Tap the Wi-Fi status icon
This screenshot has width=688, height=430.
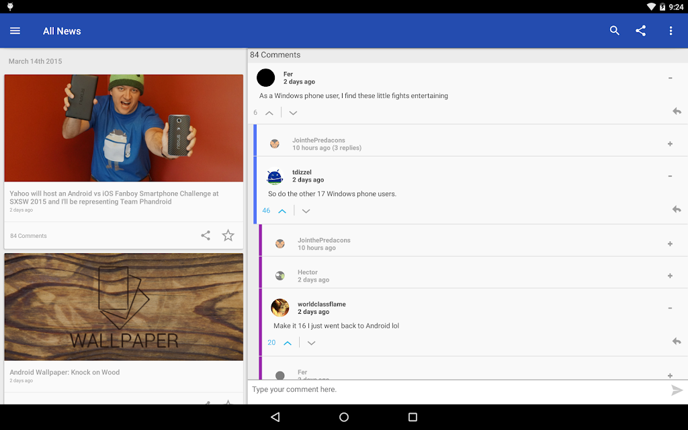pyautogui.click(x=652, y=7)
